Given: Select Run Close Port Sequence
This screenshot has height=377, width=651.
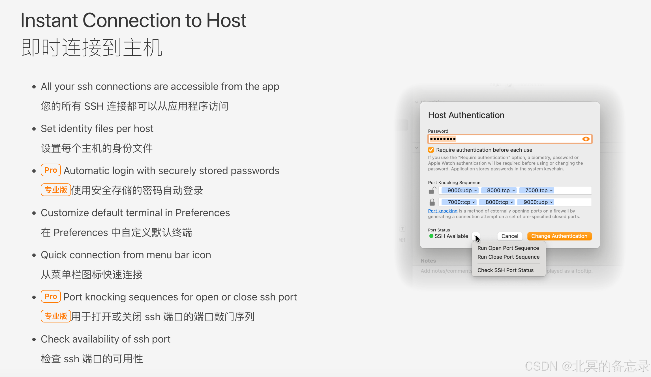Looking at the screenshot, I should pos(508,257).
